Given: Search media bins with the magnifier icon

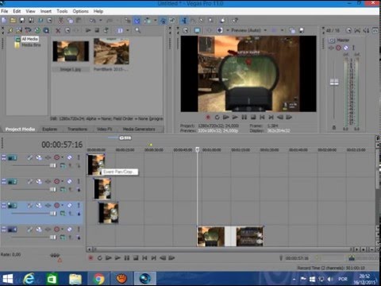Looking at the screenshot, I should pyautogui.click(x=137, y=30).
